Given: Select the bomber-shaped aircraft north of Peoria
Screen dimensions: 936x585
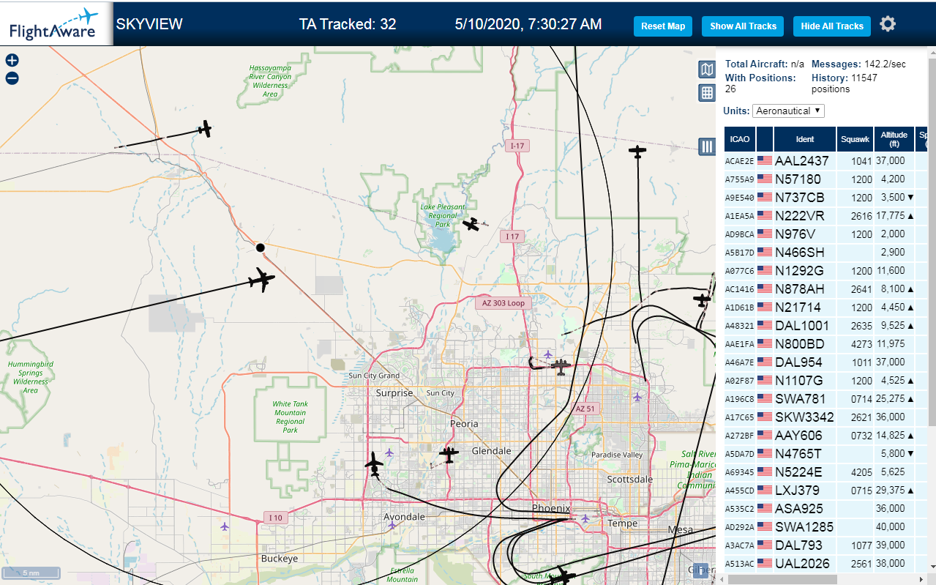Looking at the screenshot, I should (x=561, y=366).
